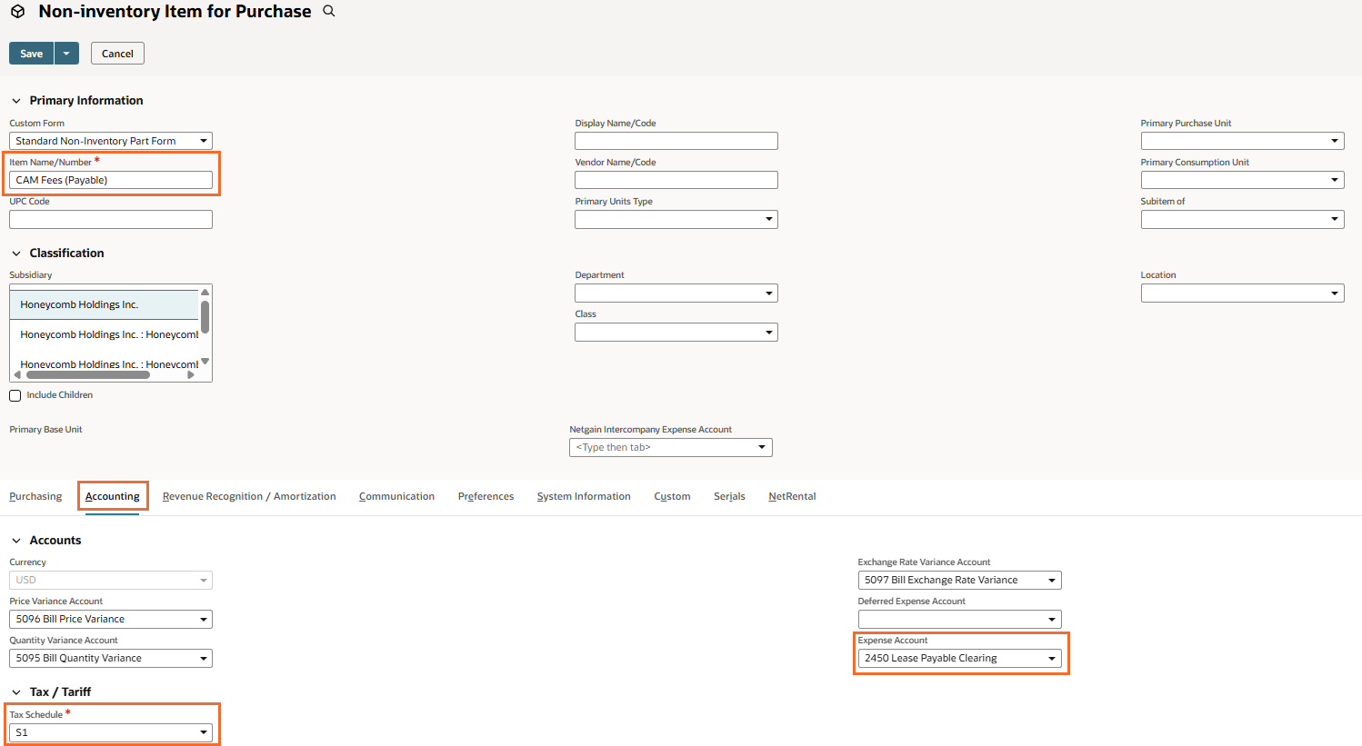Screen dimensions: 1362x746
Task: Click the search magnifier icon beside the title
Action: point(329,11)
